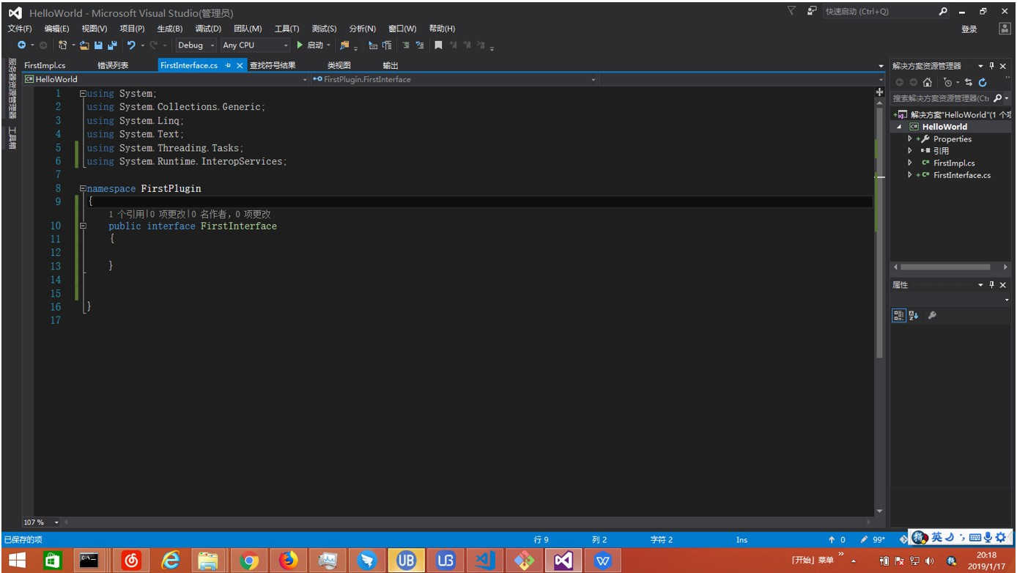1017x573 pixels.
Task: Comment out the selected lines
Action: click(x=405, y=45)
